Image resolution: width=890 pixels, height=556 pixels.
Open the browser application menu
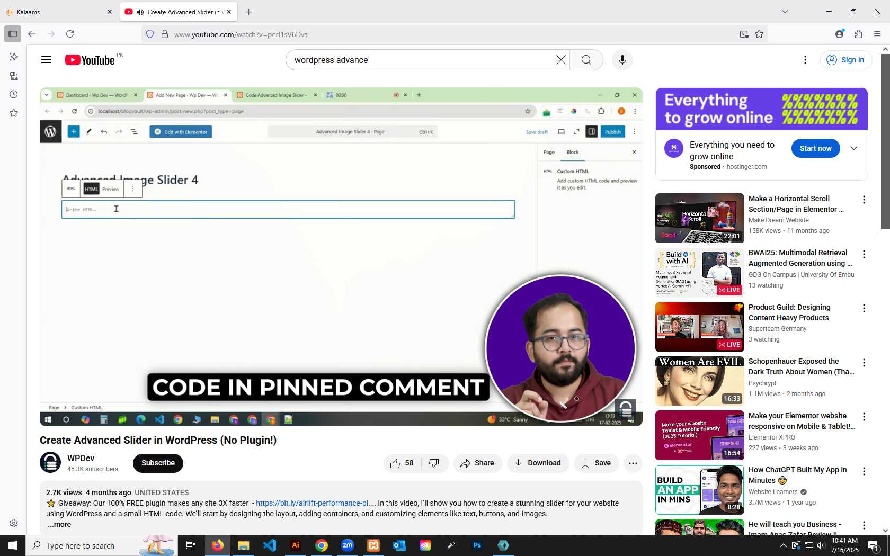point(877,34)
